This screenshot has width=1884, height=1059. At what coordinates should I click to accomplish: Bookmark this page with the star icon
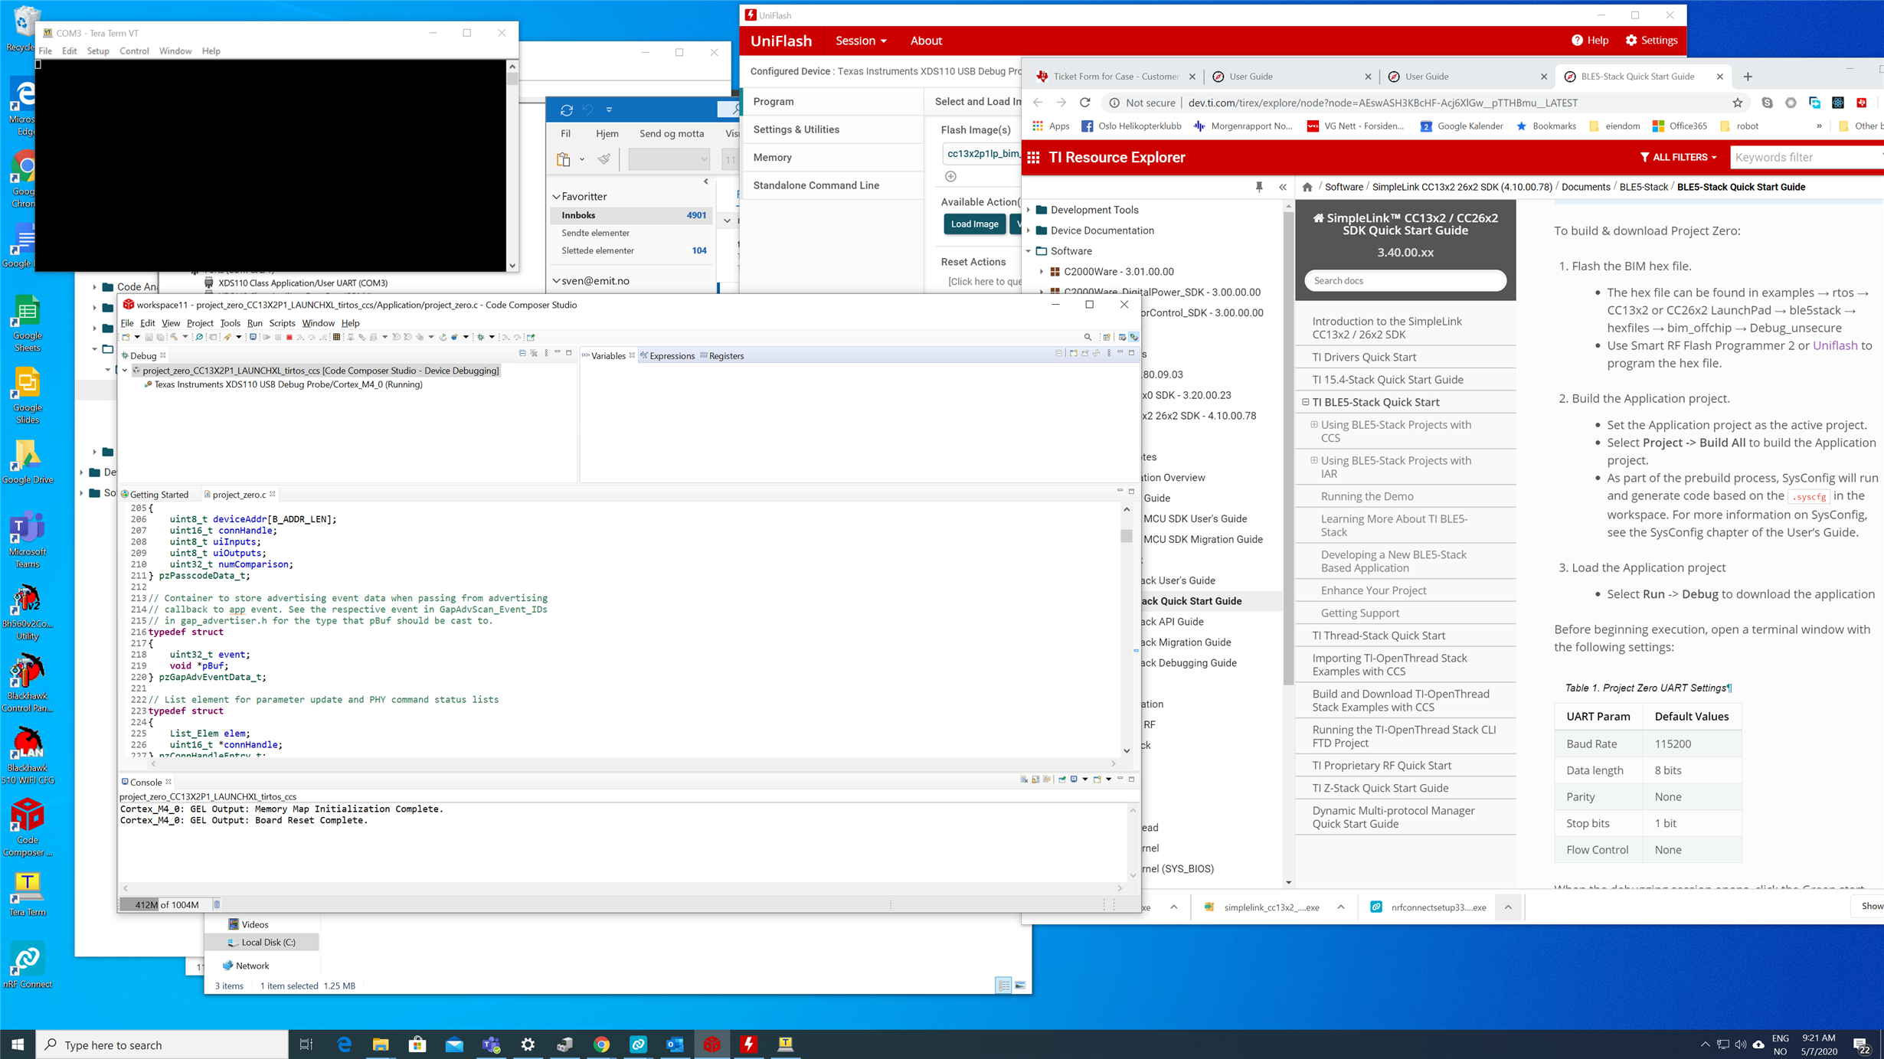[x=1737, y=103]
